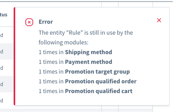The image size is (173, 112).
Task: Click "1 times in" before Promotion qualified cart
Action: coord(51,91)
